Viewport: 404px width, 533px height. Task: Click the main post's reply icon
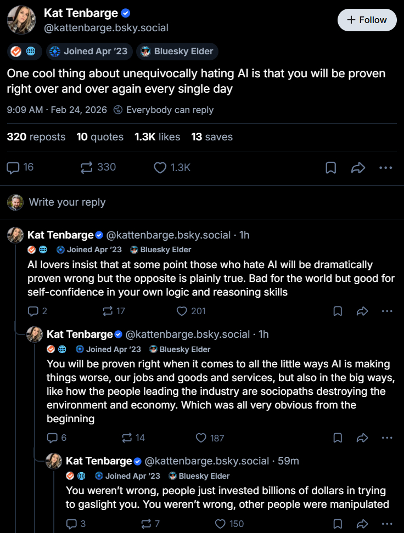coord(13,167)
